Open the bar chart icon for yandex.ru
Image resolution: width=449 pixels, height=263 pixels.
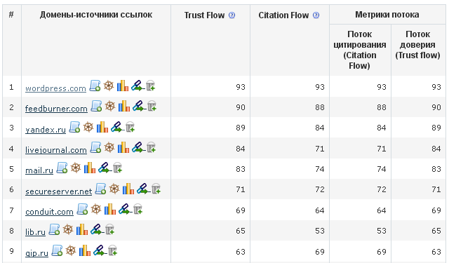click(102, 127)
